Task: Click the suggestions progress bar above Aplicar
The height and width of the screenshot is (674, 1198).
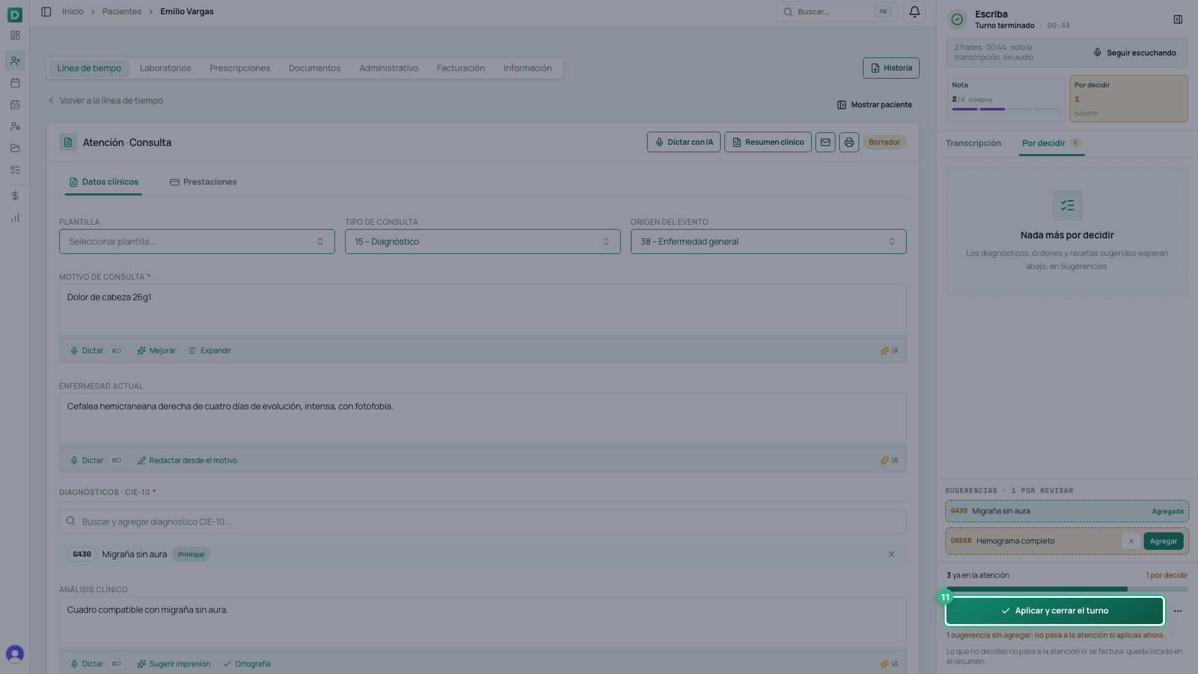Action: (x=1067, y=589)
